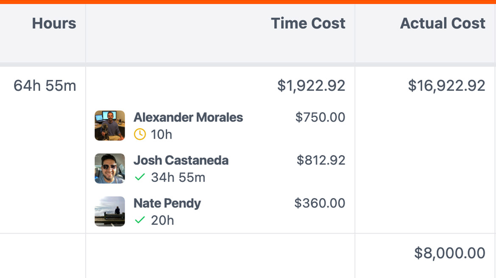This screenshot has height=278, width=496.
Task: Sort by the Time Cost header
Action: click(308, 24)
